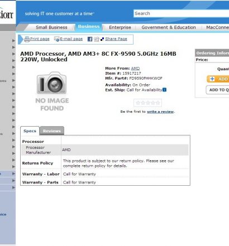Share on Facebook icon
229x246 pixels.
point(90,39)
